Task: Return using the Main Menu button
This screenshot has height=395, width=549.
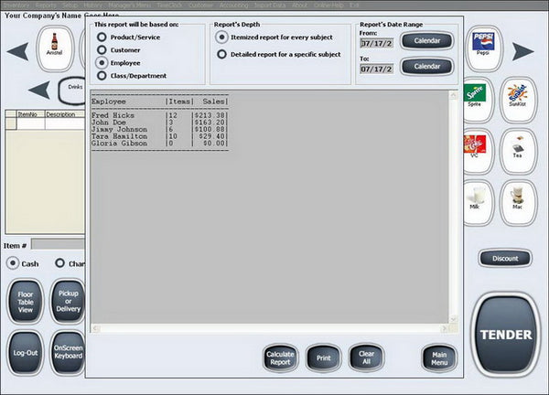Action: 439,358
